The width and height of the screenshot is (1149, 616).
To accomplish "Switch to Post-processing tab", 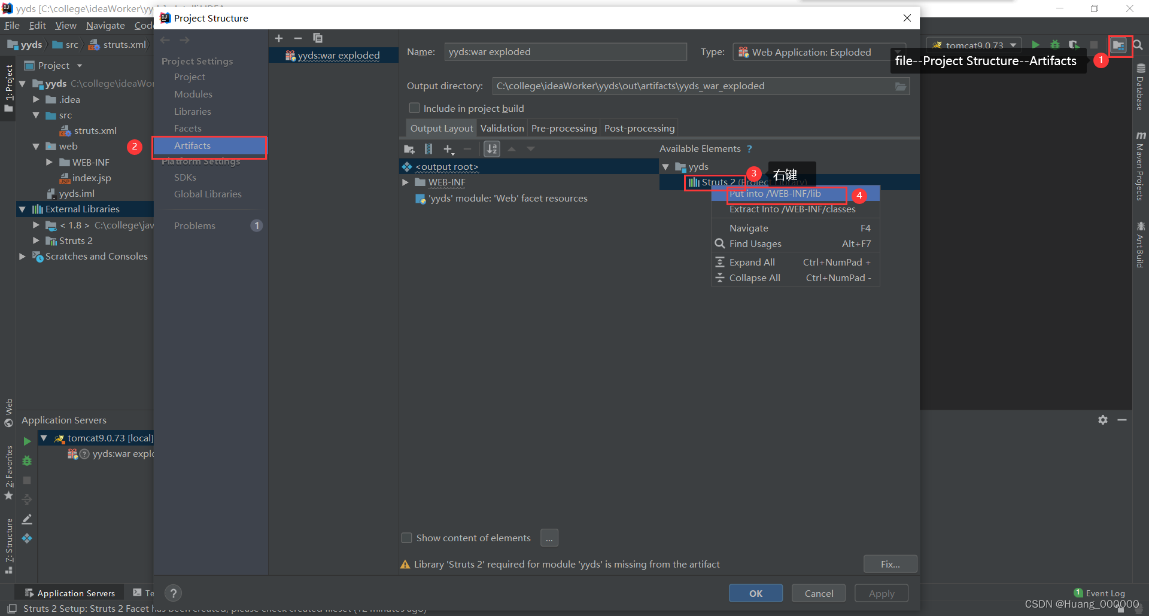I will point(639,128).
